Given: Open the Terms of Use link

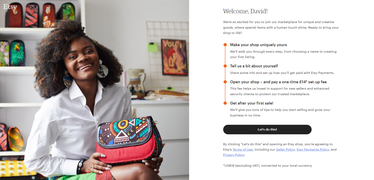Looking at the screenshot, I should pyautogui.click(x=242, y=150).
